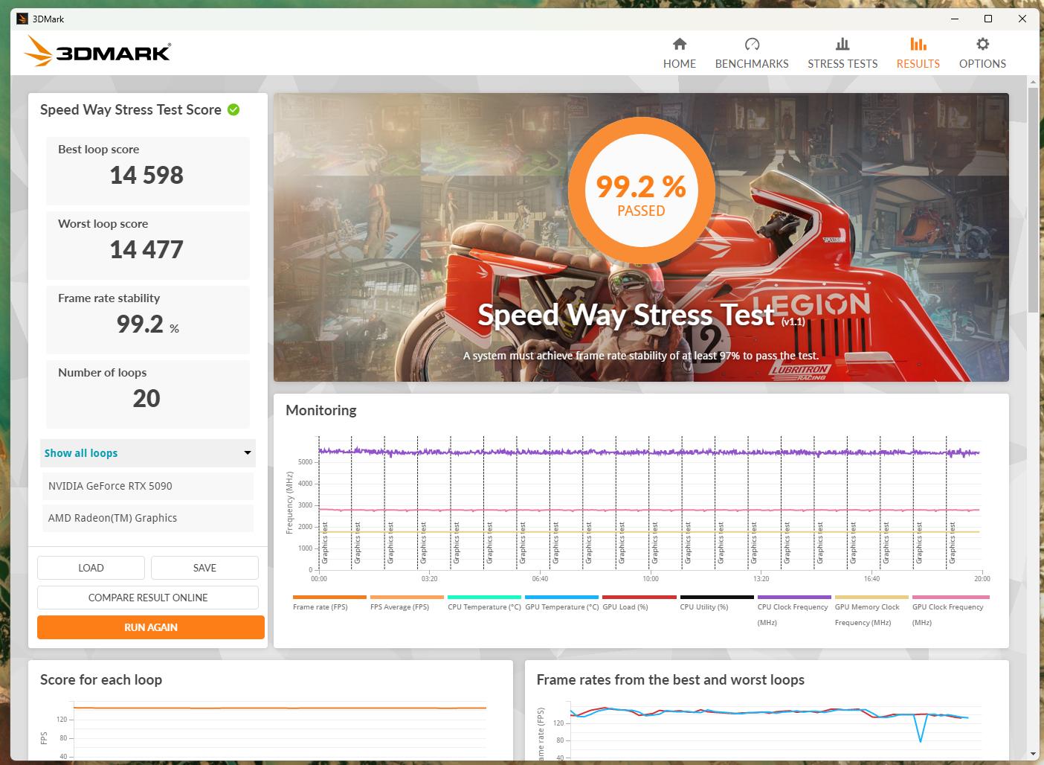Click the 3DMark title bar app icon

click(x=22, y=19)
